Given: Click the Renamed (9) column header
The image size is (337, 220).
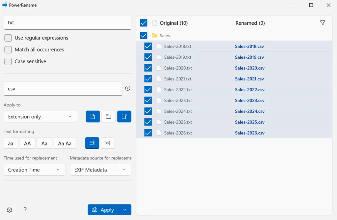Looking at the screenshot, I should click(x=250, y=23).
